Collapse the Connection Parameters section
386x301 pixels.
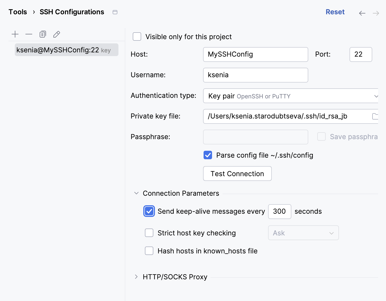click(136, 193)
